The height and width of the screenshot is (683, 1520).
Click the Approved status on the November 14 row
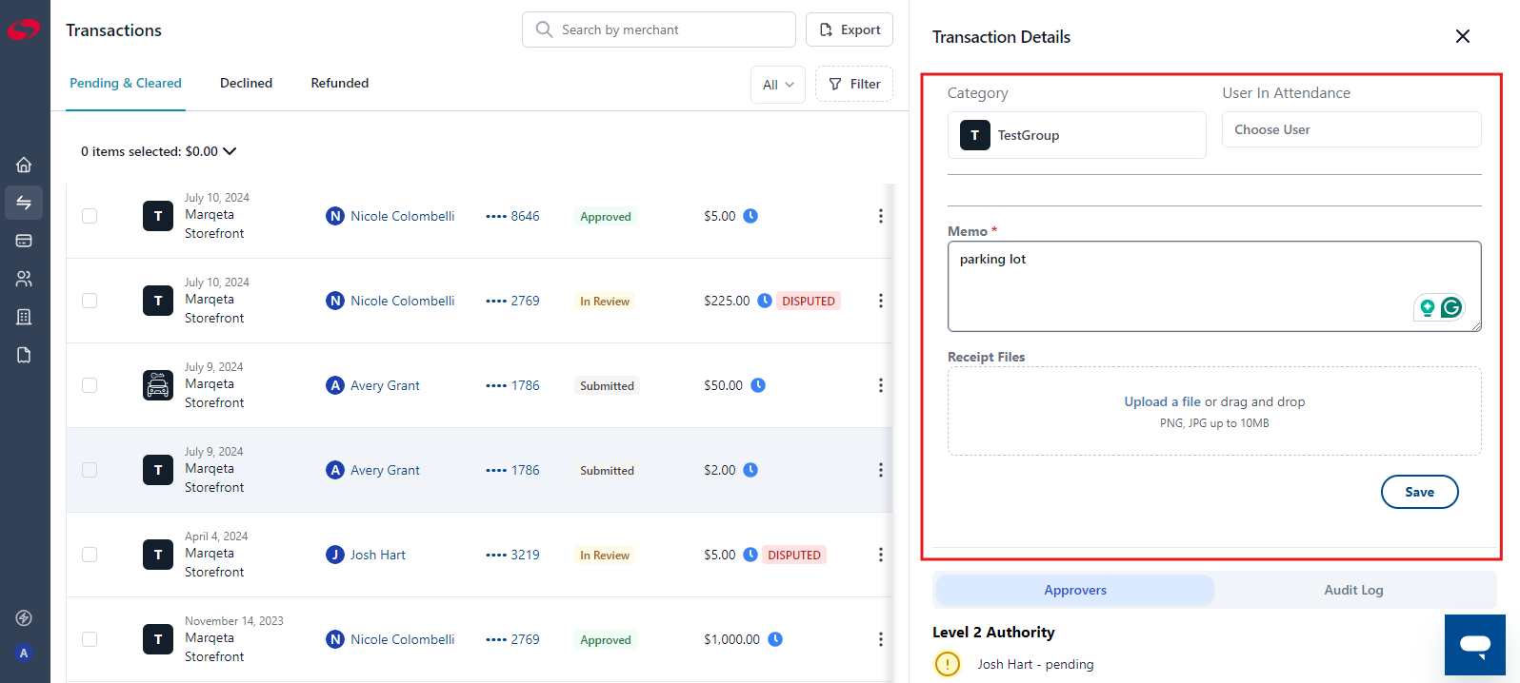point(606,639)
